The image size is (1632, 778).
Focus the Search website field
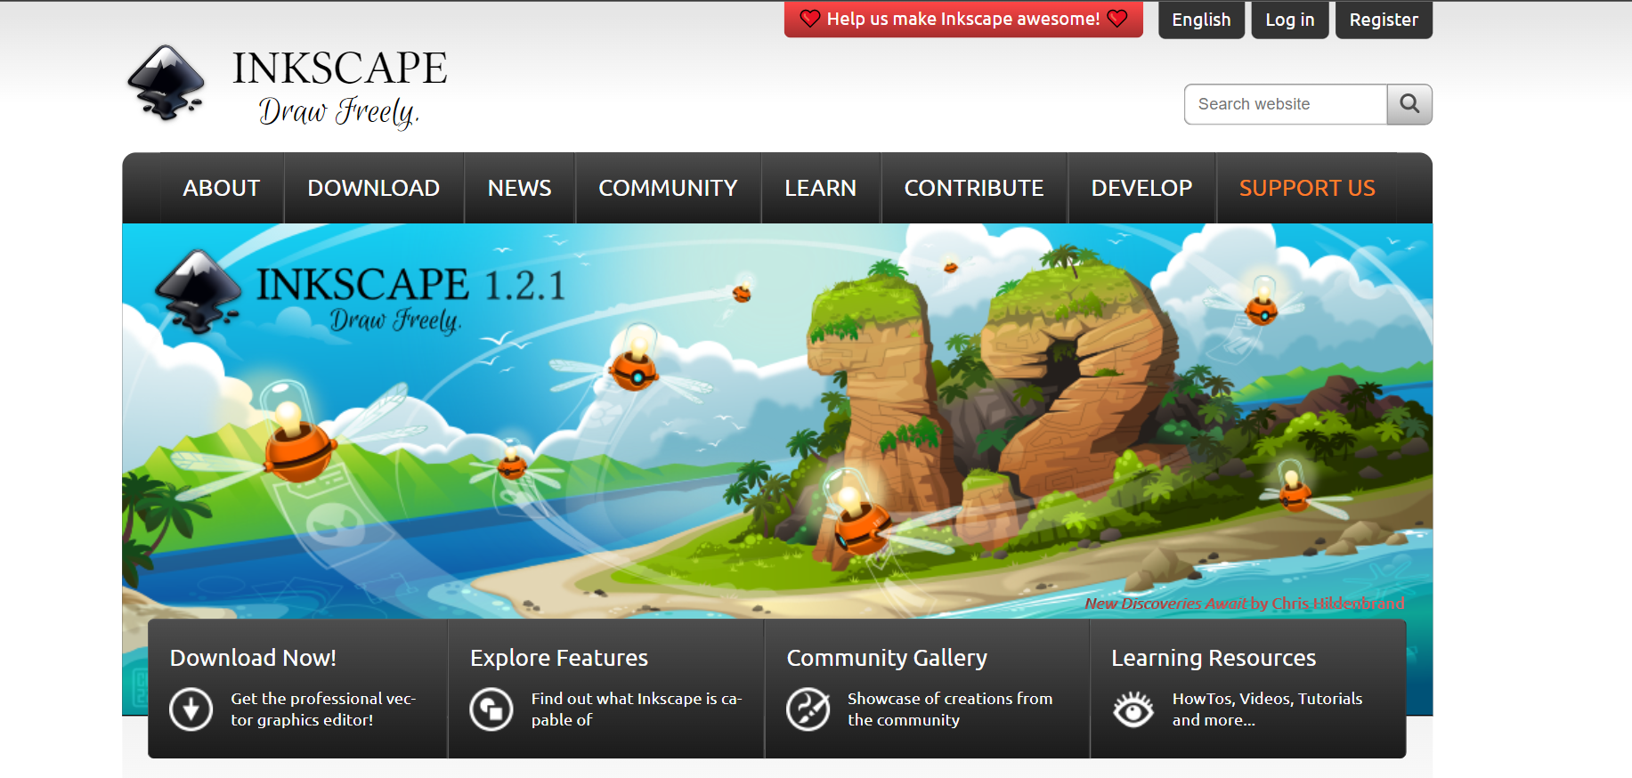[1286, 104]
